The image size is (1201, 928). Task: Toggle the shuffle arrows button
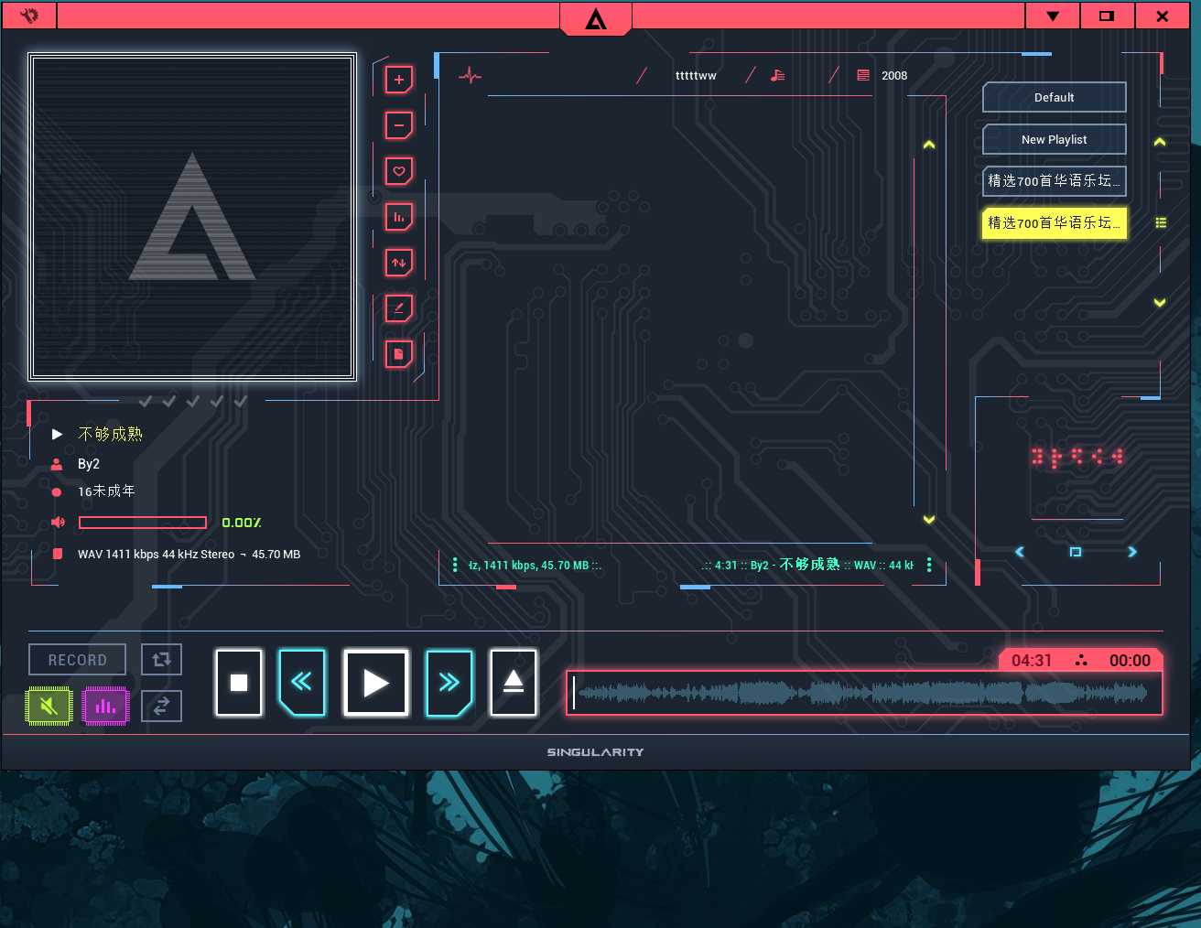click(162, 706)
